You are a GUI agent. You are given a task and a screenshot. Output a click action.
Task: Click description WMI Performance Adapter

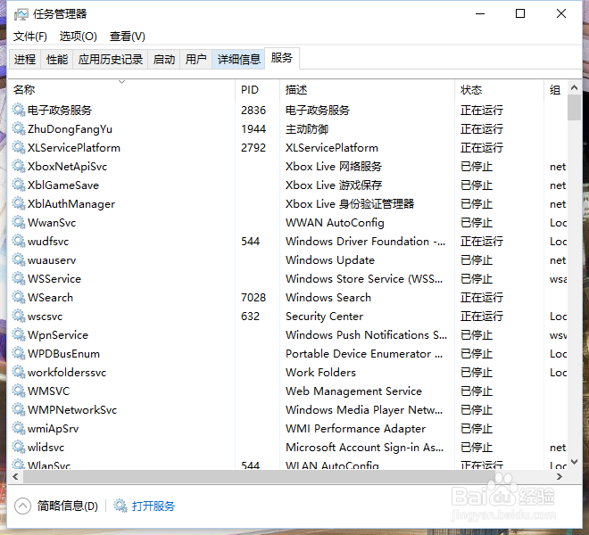point(355,428)
